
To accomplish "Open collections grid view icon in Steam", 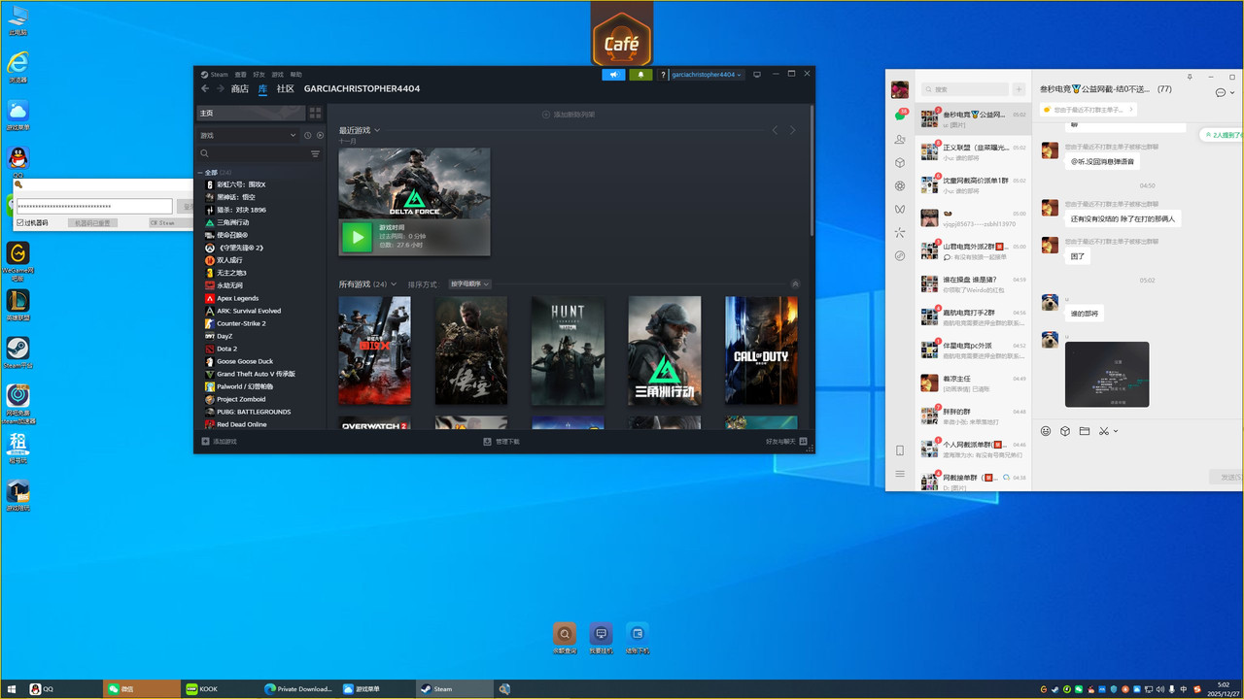I will pyautogui.click(x=315, y=114).
